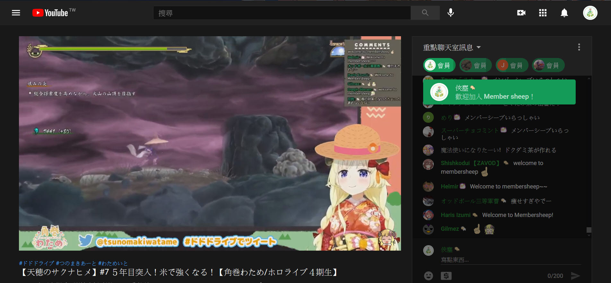Activate voice search microphone
This screenshot has height=283, width=611.
tap(451, 13)
